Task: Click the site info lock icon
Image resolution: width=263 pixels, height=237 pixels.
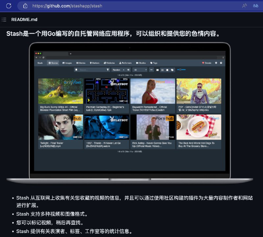Action: pyautogui.click(x=25, y=6)
